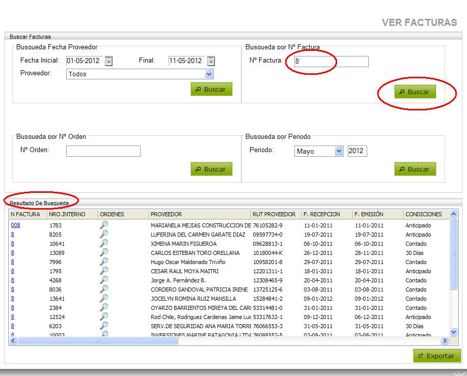Image resolution: width=467 pixels, height=376 pixels.
Task: View orders for internal number 6203
Action: [x=104, y=326]
